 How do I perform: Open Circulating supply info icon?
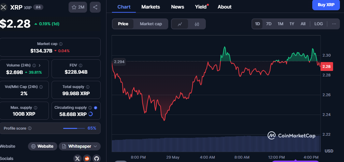tap(90, 108)
